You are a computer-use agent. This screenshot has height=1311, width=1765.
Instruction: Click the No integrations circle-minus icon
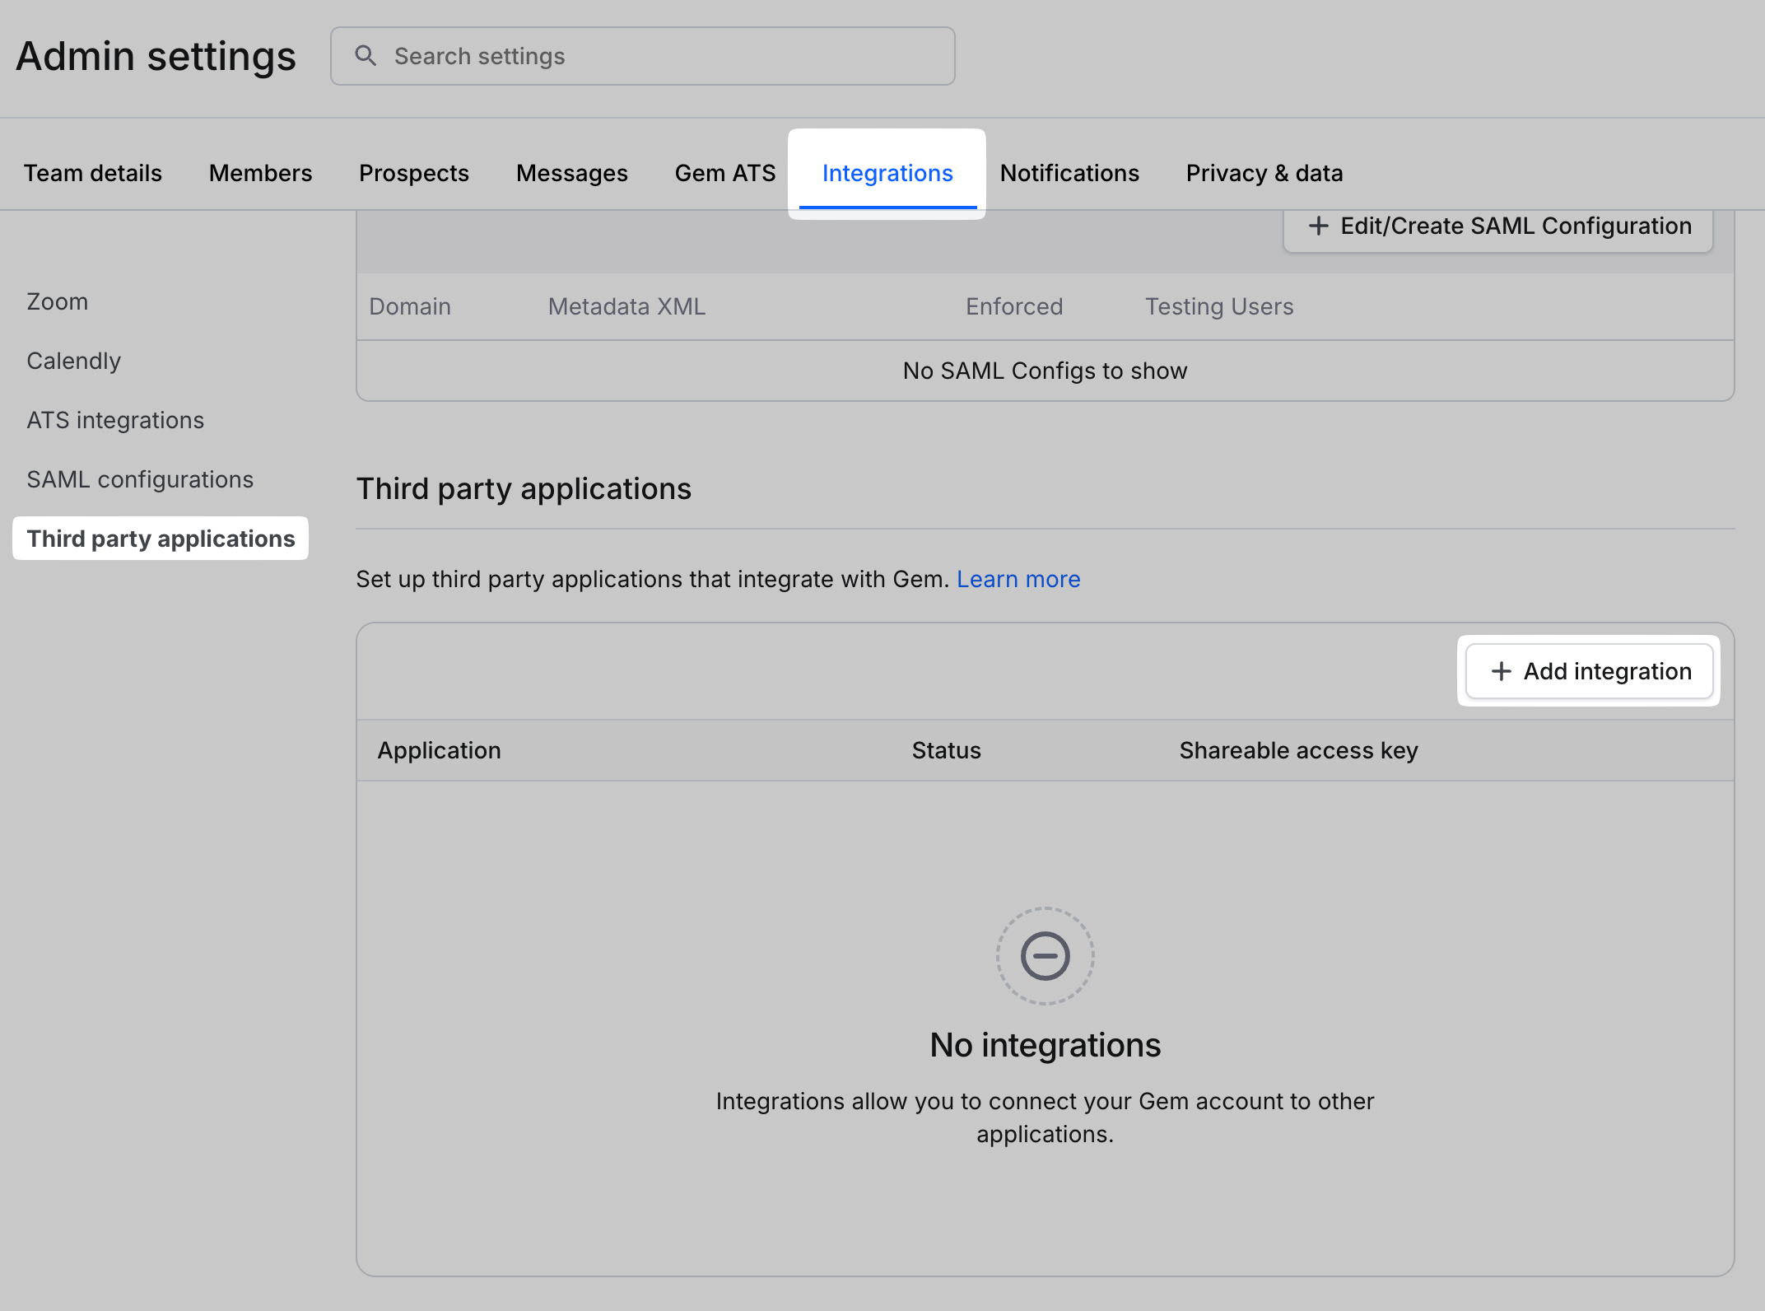point(1045,956)
